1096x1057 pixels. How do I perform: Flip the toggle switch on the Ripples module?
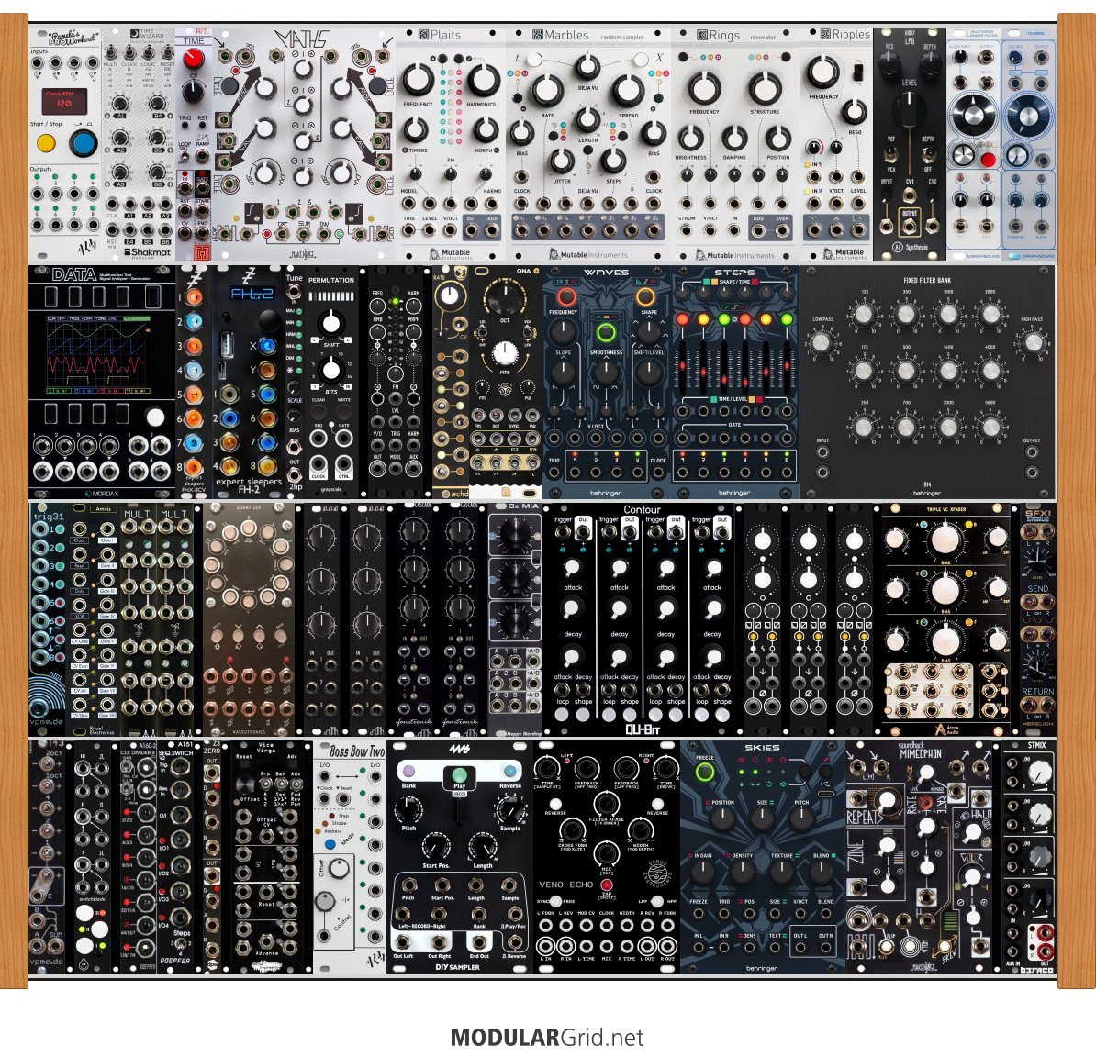click(858, 72)
